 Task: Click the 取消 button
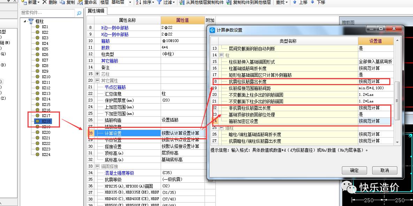(x=384, y=171)
